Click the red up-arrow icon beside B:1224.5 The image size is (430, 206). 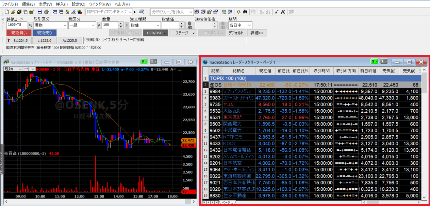click(x=9, y=40)
